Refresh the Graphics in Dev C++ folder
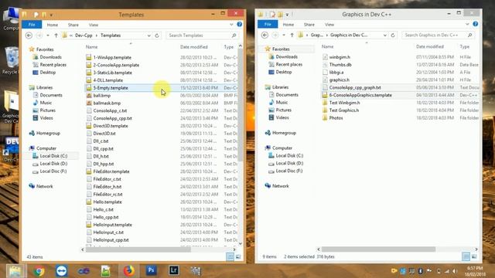 pyautogui.click(x=393, y=36)
